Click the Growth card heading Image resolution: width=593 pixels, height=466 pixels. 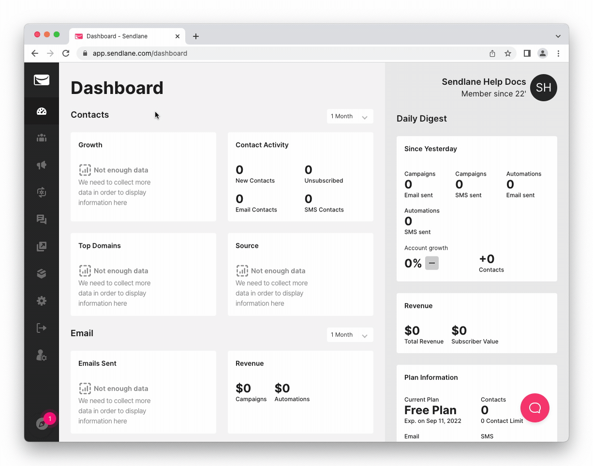click(x=90, y=145)
